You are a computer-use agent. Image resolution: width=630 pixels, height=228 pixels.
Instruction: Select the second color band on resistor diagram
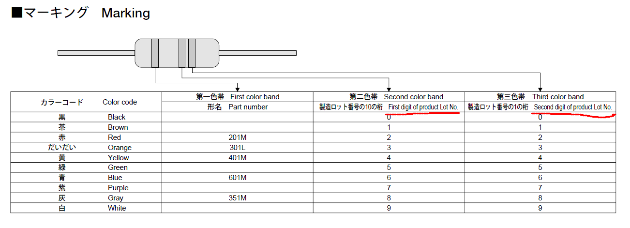point(182,53)
